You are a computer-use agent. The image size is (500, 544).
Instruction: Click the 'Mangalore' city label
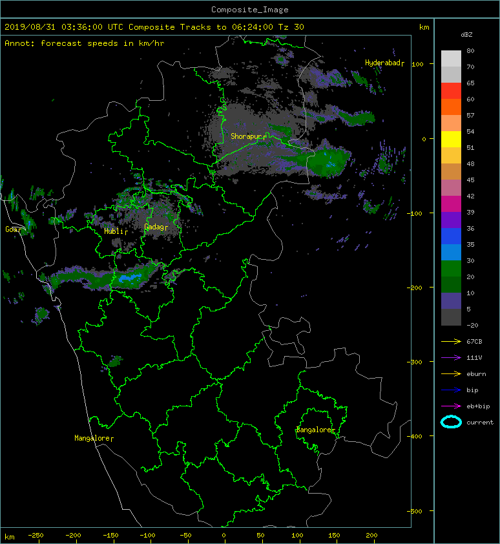click(92, 438)
